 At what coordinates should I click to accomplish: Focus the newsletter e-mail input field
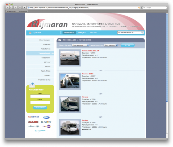(x=40, y=102)
